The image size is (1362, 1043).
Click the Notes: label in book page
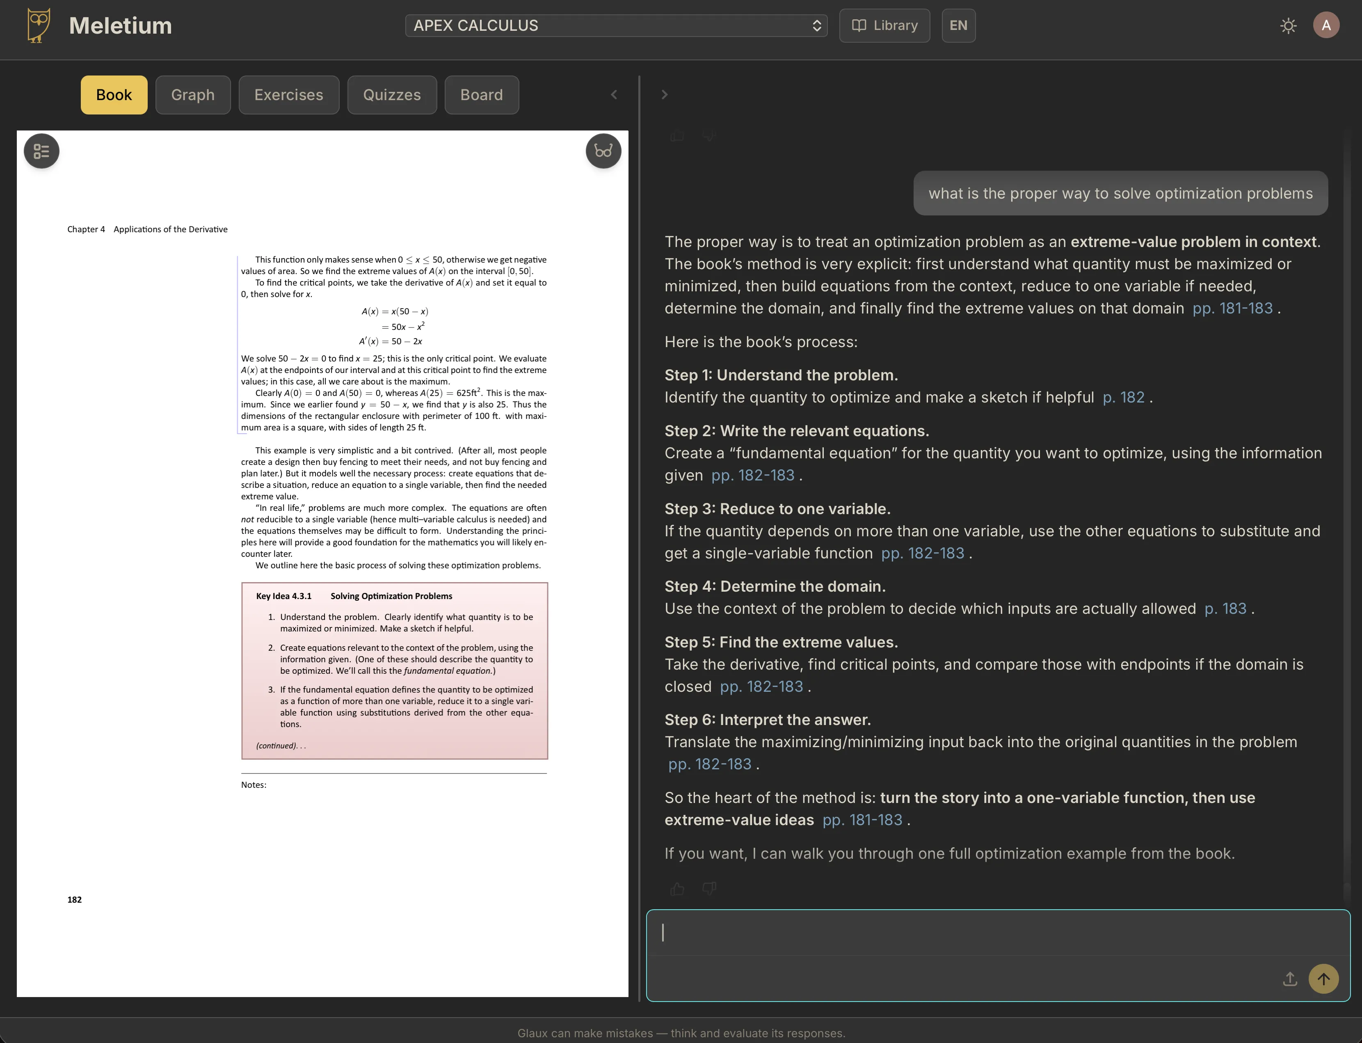coord(254,785)
